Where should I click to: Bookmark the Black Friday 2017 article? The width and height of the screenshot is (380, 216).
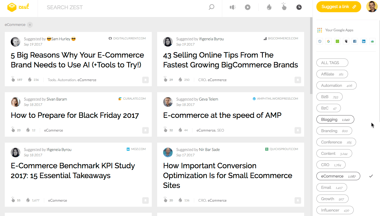[145, 130]
